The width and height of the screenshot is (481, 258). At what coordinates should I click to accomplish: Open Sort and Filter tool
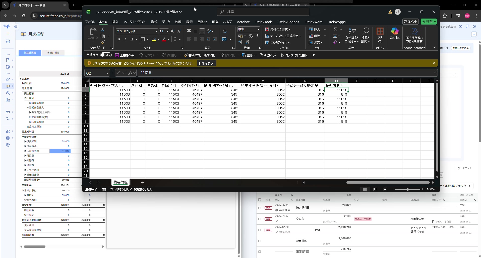coord(352,35)
